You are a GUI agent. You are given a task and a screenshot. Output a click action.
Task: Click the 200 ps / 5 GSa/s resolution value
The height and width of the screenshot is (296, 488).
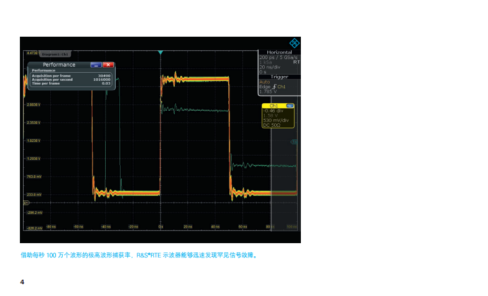coord(279,58)
